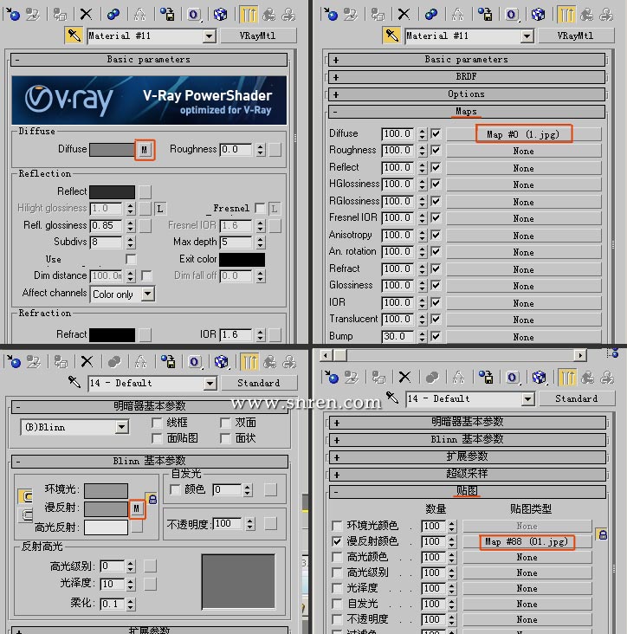
Task: Expand the Options rollout
Action: 467,94
